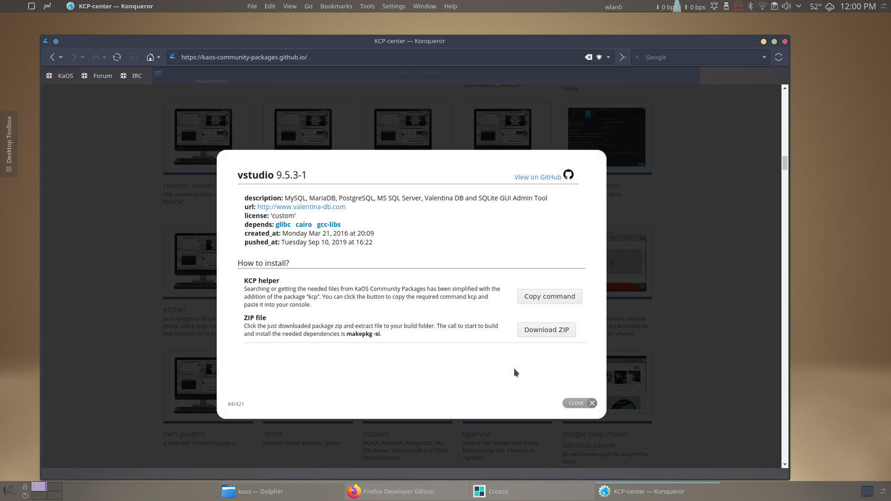Click the shield ad-block icon in address bar
891x501 pixels.
pyautogui.click(x=599, y=57)
